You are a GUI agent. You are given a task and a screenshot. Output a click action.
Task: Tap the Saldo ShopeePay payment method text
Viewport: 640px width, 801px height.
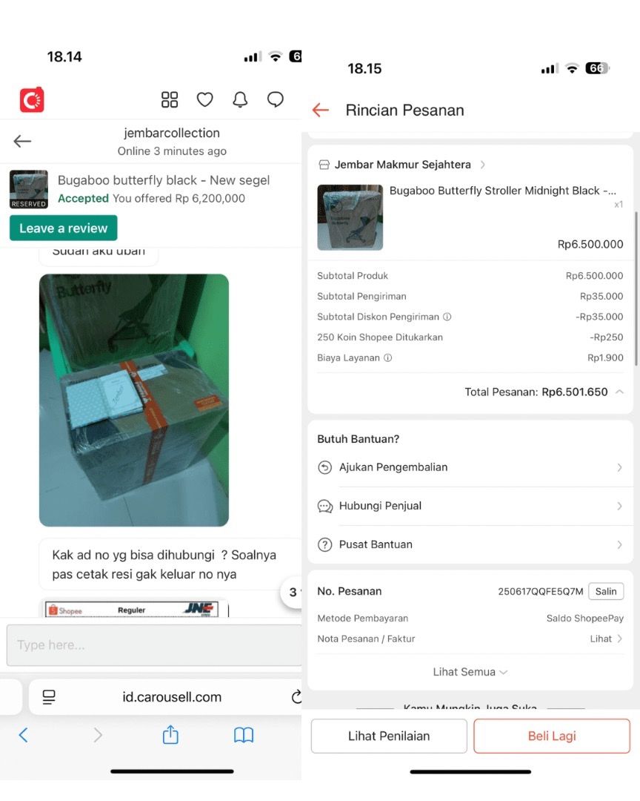coord(585,618)
